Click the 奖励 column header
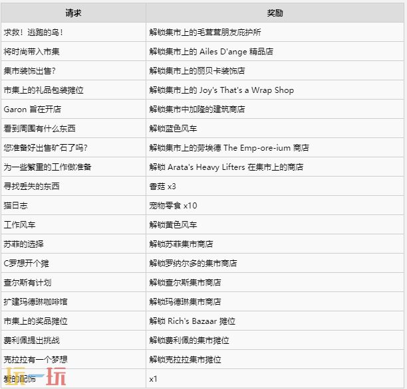This screenshot has height=389, width=407. click(275, 13)
